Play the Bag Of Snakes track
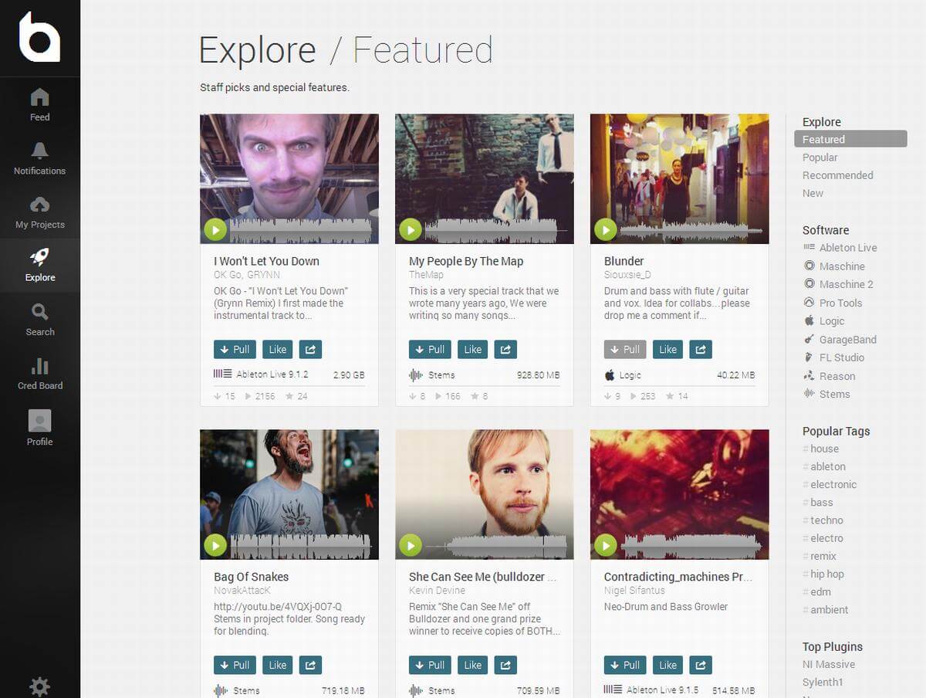This screenshot has height=698, width=926. tap(215, 545)
